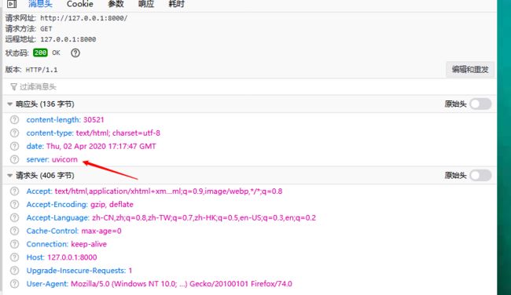Click the request URL http://127.0.0.1:8000/
Screen dimensions: 511x295
pyautogui.click(x=84, y=18)
